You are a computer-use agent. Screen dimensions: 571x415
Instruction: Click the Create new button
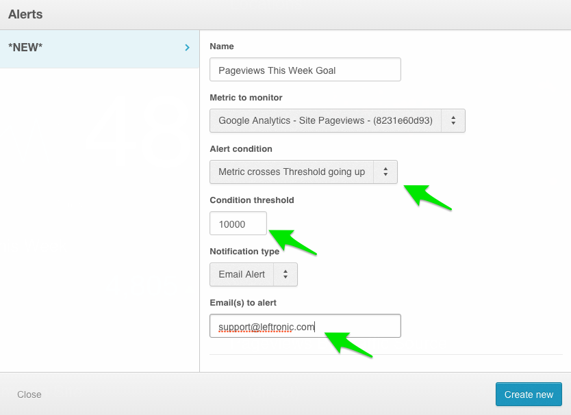click(x=529, y=394)
